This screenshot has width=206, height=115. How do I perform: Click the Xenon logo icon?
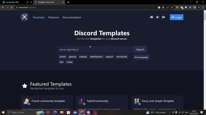pyautogui.click(x=24, y=17)
